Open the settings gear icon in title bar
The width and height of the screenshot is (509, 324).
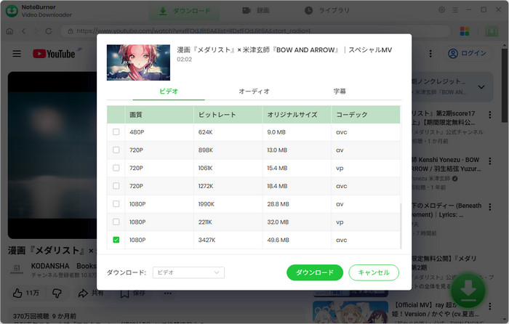click(442, 9)
